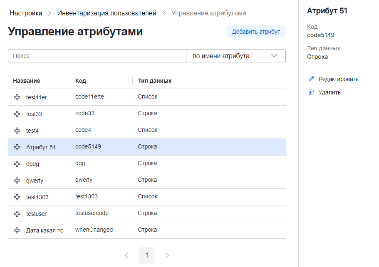Viewport: 379px width, 267px height.
Task: Click the attribute icon beside test11er
Action: tap(17, 97)
